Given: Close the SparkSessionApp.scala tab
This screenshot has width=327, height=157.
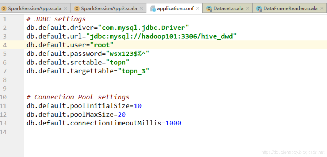Looking at the screenshot, I should (x=66, y=8).
